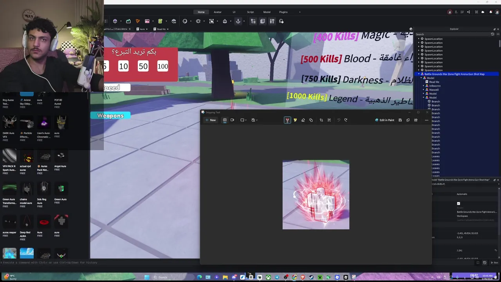Collapse Battle Grounds War Zone model
This screenshot has width=501, height=282.
419,74
